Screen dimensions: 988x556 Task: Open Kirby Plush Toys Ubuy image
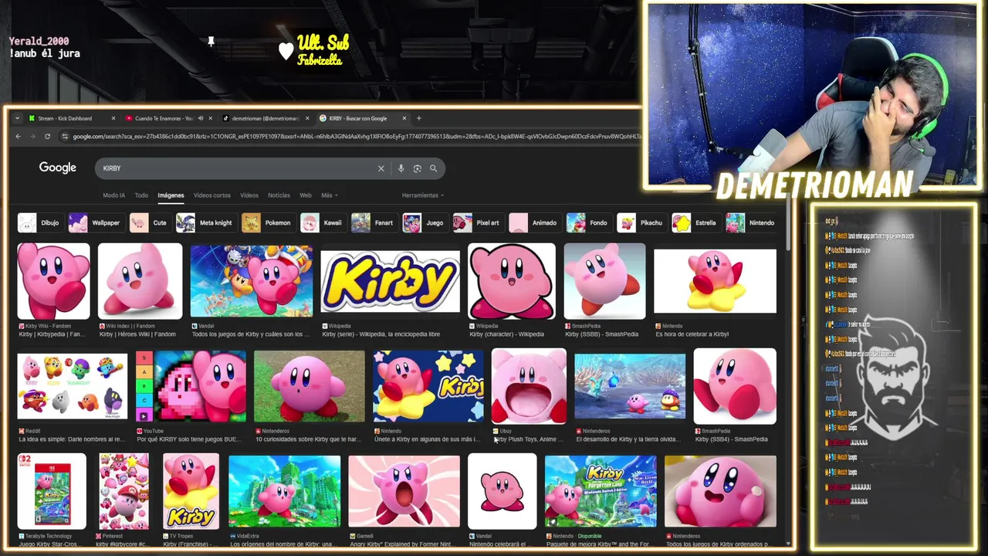point(529,386)
